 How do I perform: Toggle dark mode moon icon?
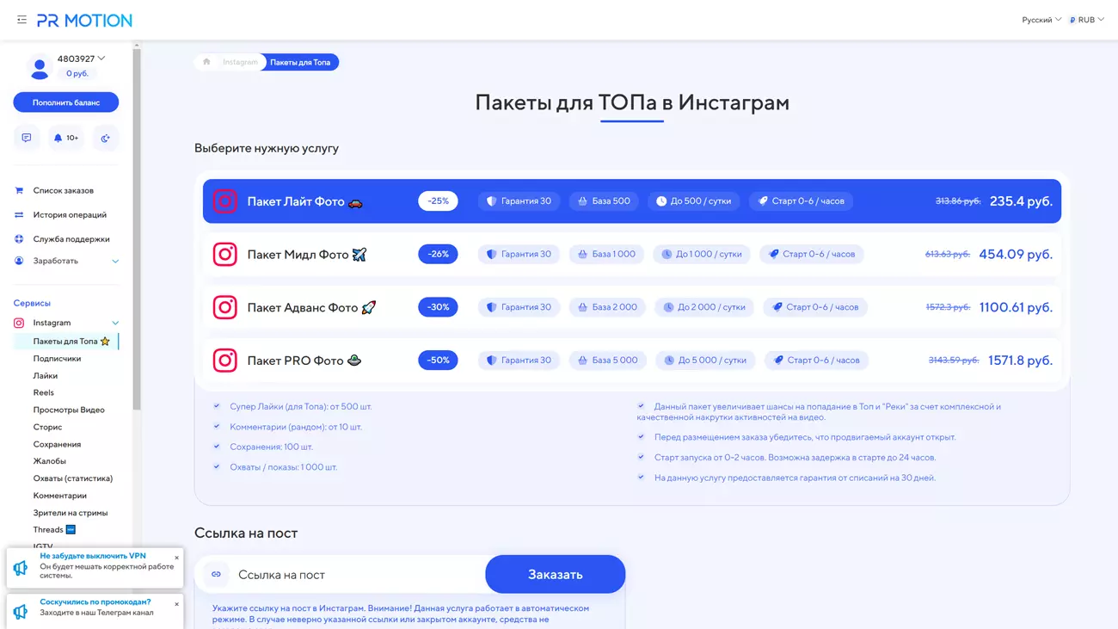105,138
